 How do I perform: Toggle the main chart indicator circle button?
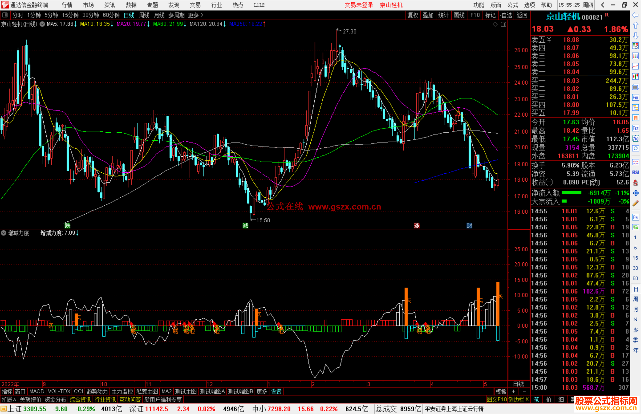point(42,24)
